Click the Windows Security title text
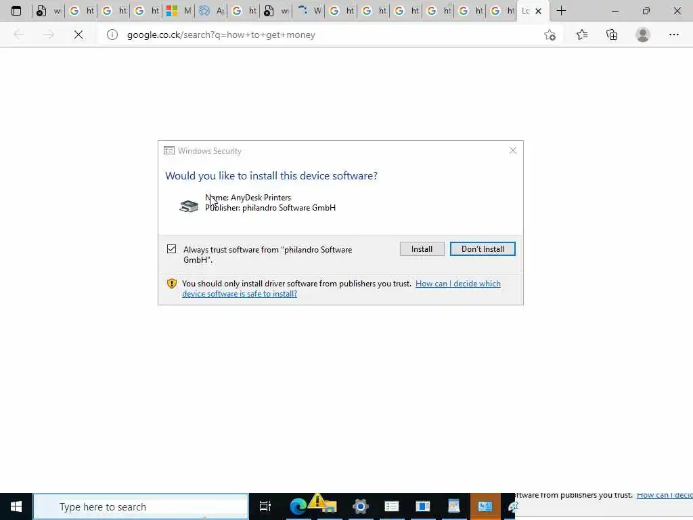Screen dimensions: 693x520 click(210, 151)
